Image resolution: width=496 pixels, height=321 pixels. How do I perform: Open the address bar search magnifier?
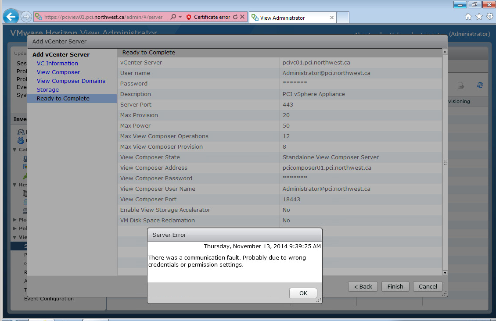pyautogui.click(x=173, y=17)
